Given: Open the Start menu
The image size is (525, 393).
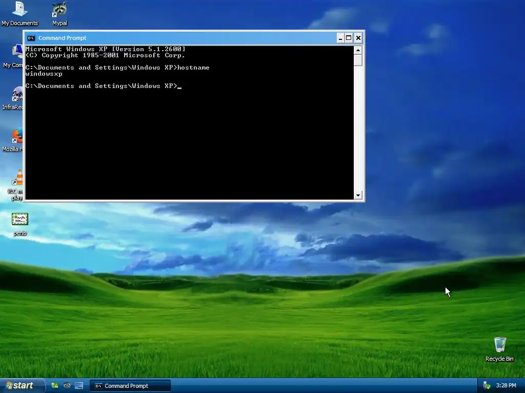Looking at the screenshot, I should (x=22, y=386).
